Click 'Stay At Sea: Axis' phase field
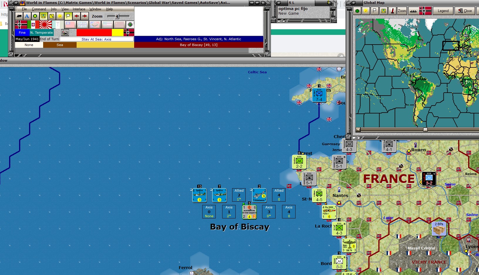Viewport: 479px width, 275px height. pos(97,39)
